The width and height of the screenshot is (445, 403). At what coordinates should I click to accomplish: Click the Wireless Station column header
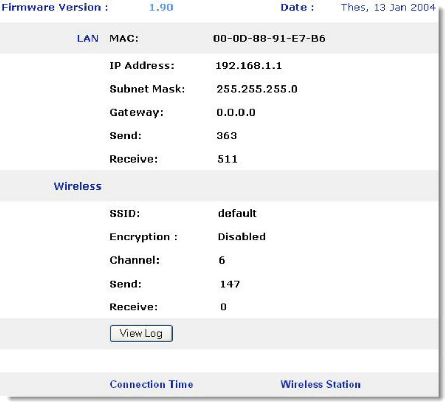(x=321, y=384)
